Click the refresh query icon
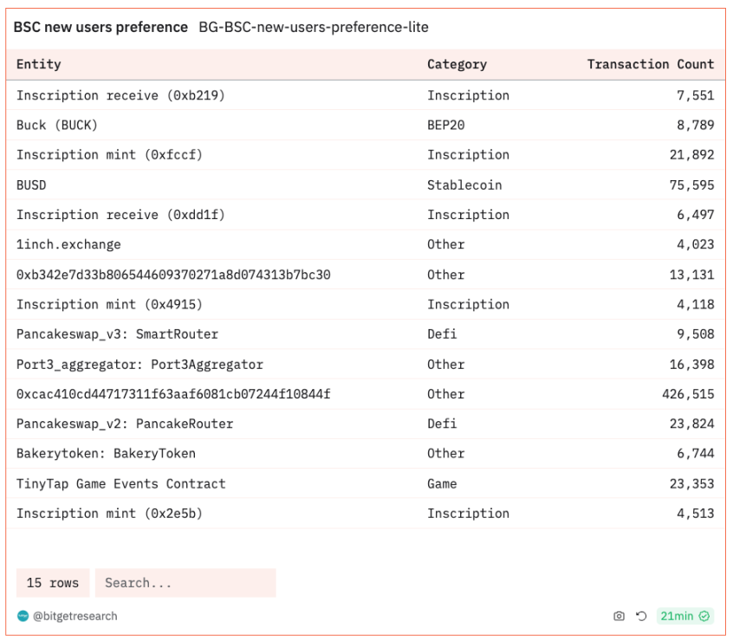733x641 pixels. click(641, 616)
